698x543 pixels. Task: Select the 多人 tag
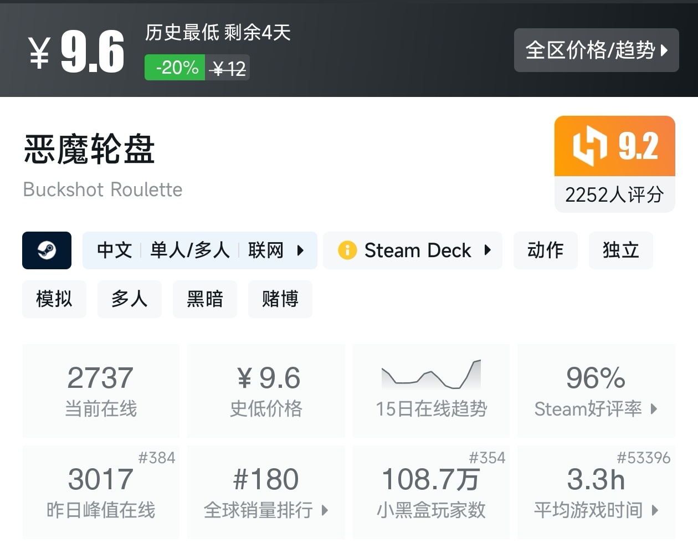pyautogui.click(x=130, y=299)
